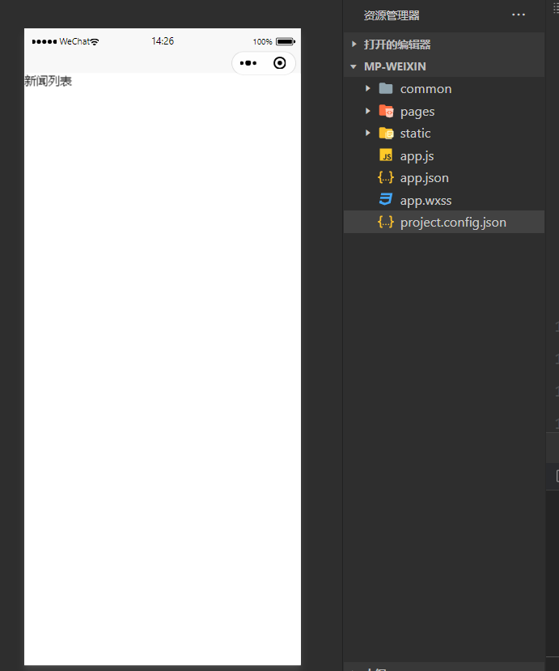This screenshot has height=671, width=559.
Task: Open the mini program capsule menu dots
Action: (248, 63)
